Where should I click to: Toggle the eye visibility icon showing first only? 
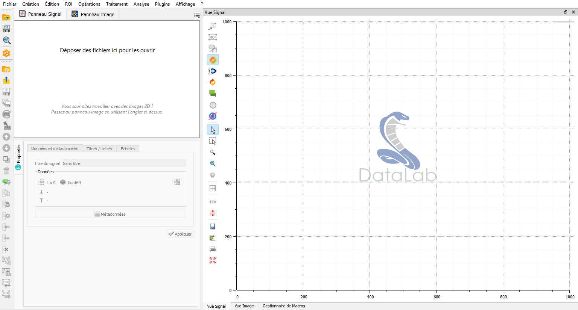pos(213,71)
